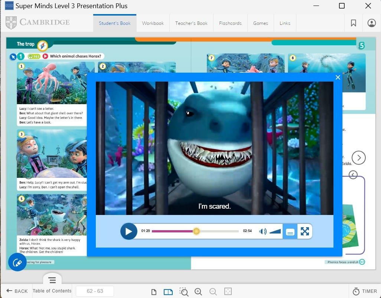Screen dimensions: 381x298
Task: Click the compass icon beside The trap
Action: pyautogui.click(x=43, y=46)
